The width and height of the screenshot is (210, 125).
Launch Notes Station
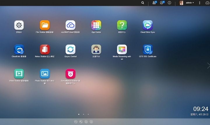click(45, 49)
